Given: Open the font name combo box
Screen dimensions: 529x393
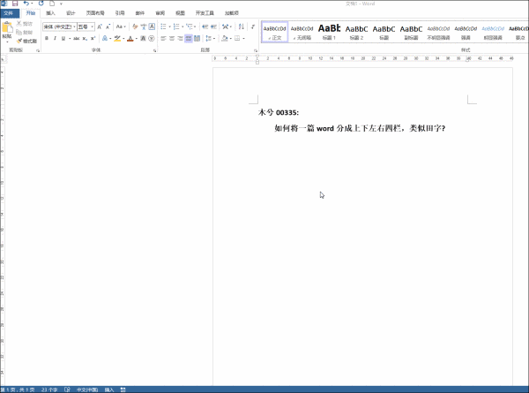Looking at the screenshot, I should pos(59,26).
